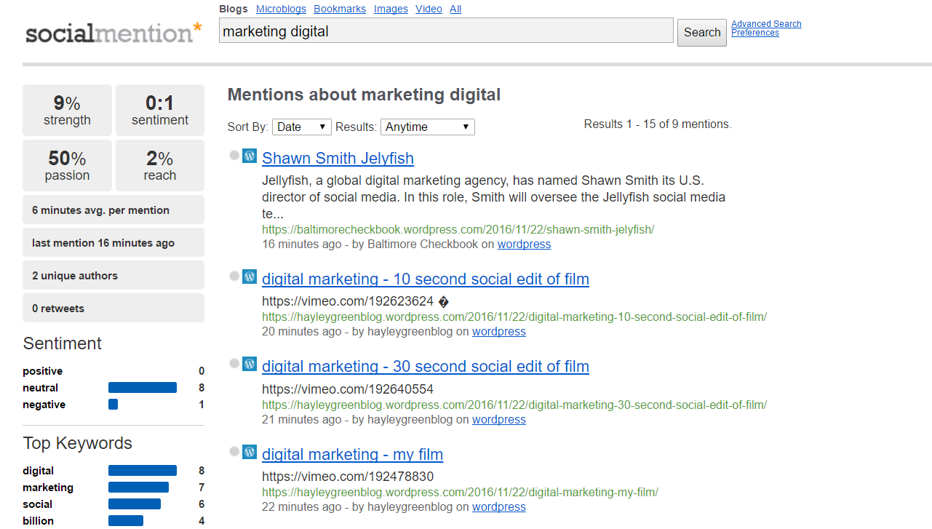
Task: Click the social keyword bar
Action: pyautogui.click(x=135, y=504)
